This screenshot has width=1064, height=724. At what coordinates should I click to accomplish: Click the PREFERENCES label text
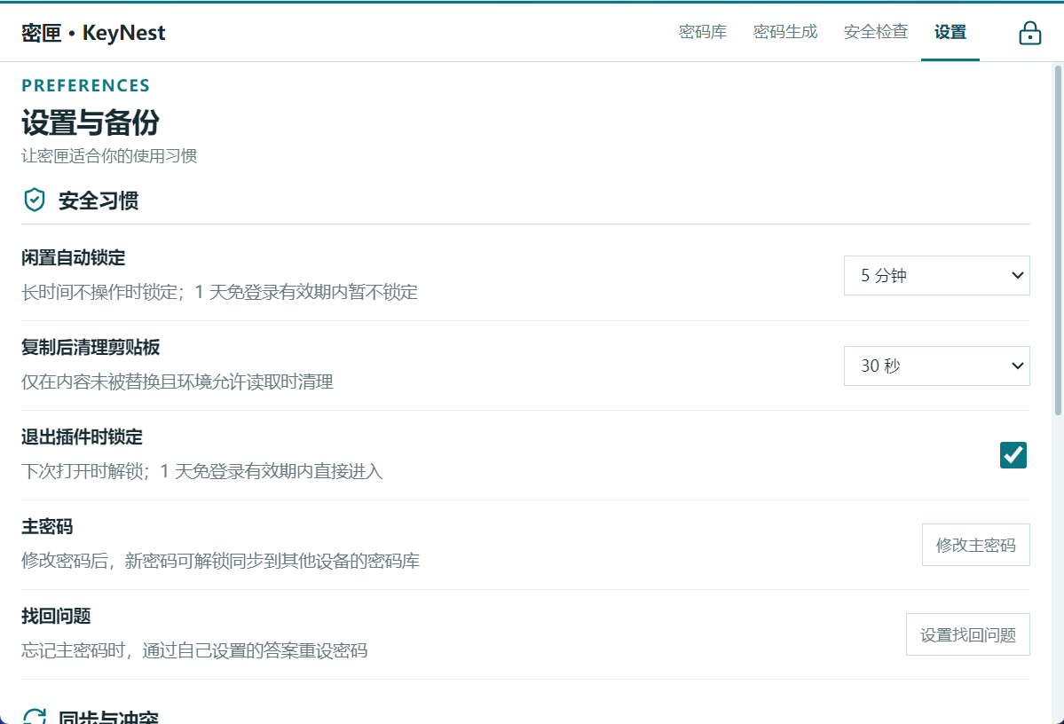click(x=85, y=85)
